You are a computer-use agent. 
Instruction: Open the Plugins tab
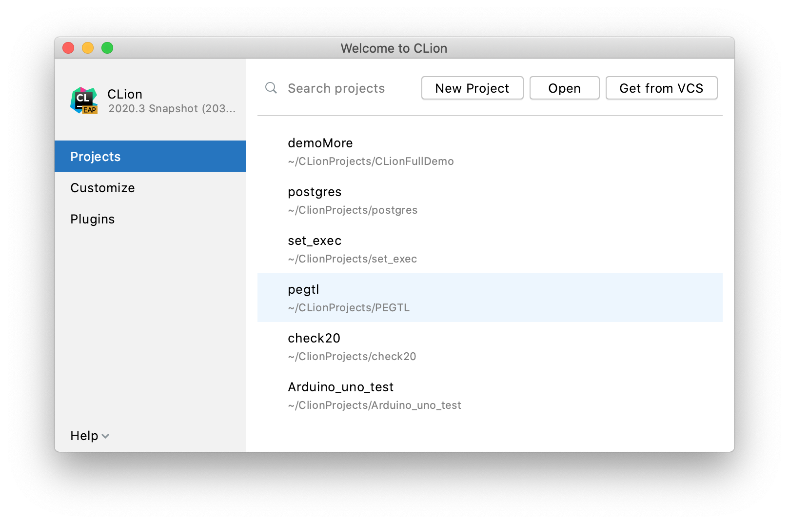click(x=150, y=219)
